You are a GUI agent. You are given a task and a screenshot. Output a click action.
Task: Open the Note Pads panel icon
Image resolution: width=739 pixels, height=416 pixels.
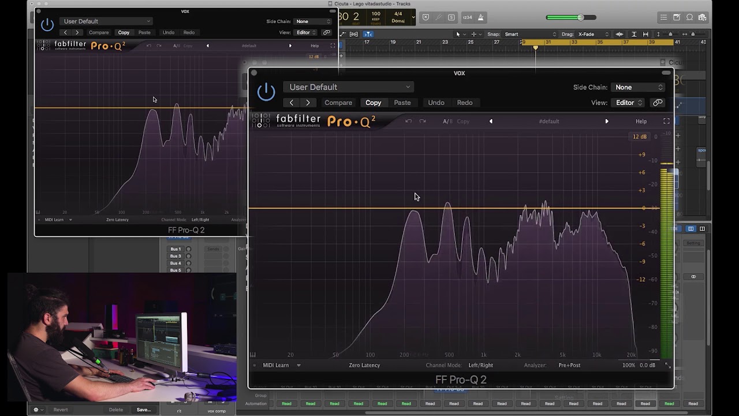pyautogui.click(x=677, y=17)
